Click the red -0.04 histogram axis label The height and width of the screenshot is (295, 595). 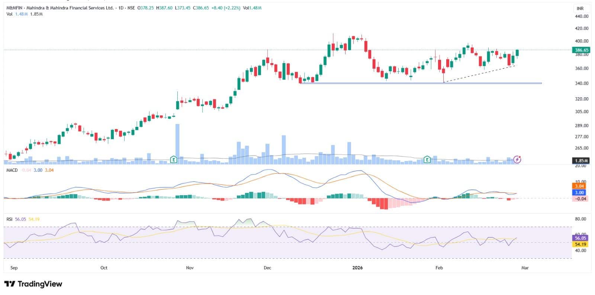580,199
